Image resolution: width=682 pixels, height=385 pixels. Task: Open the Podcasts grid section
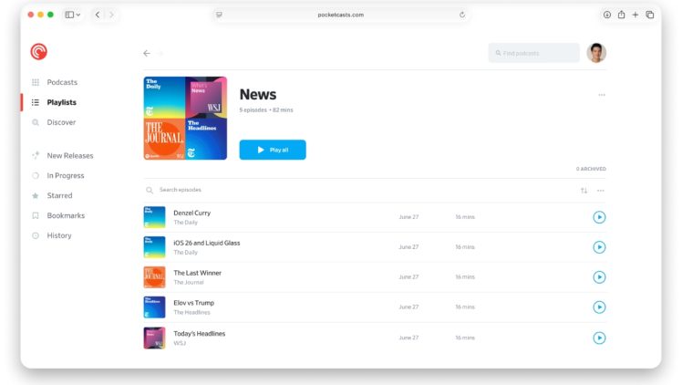coord(62,82)
